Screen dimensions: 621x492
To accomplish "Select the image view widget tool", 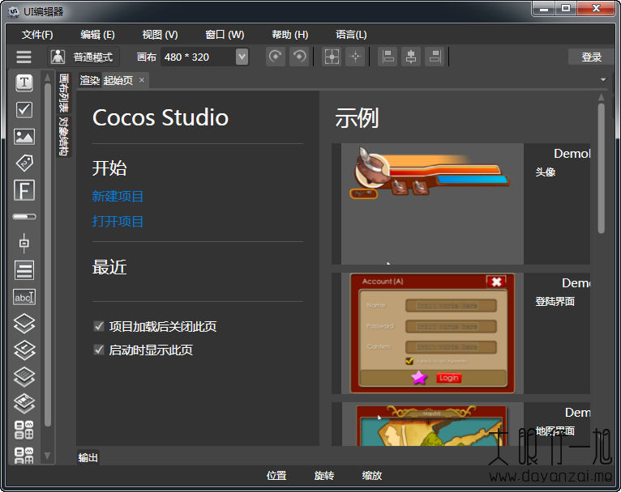I will click(x=24, y=136).
